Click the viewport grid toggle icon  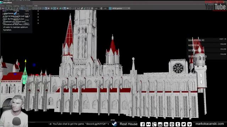click(22, 8)
